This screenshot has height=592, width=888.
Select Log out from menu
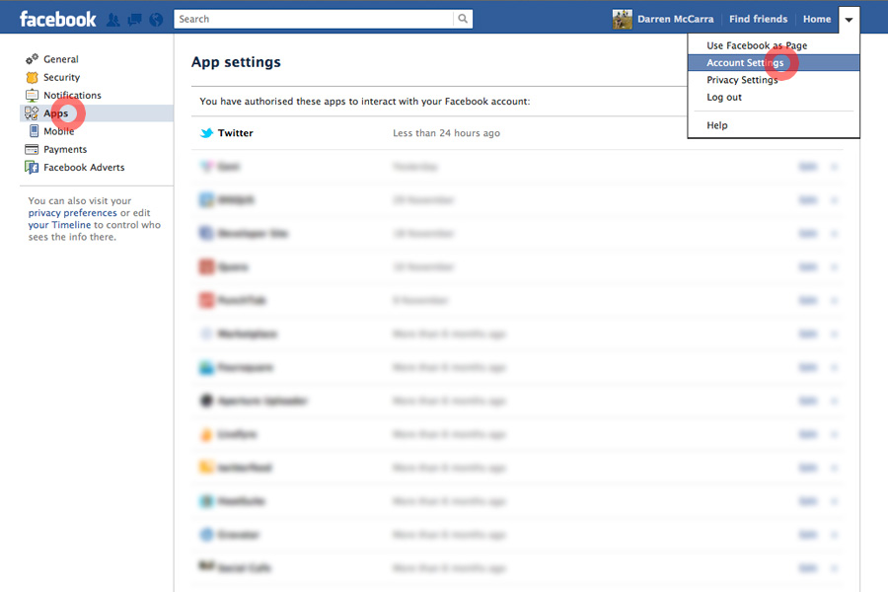pos(724,98)
